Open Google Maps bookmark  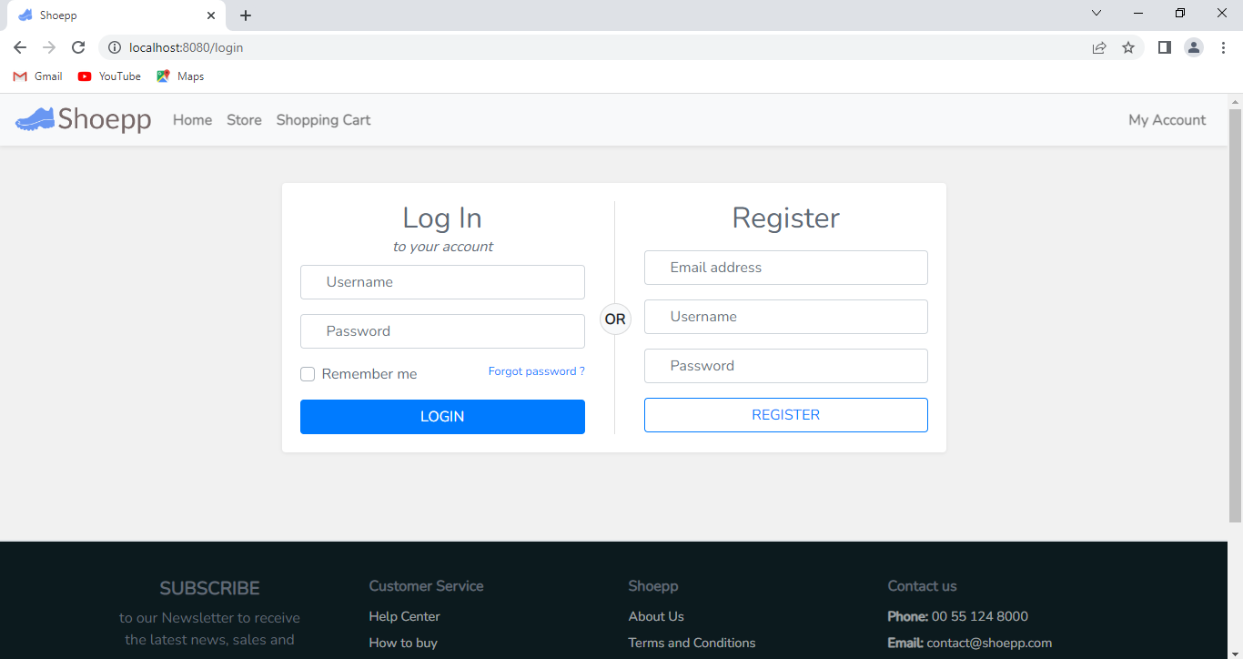(x=179, y=76)
